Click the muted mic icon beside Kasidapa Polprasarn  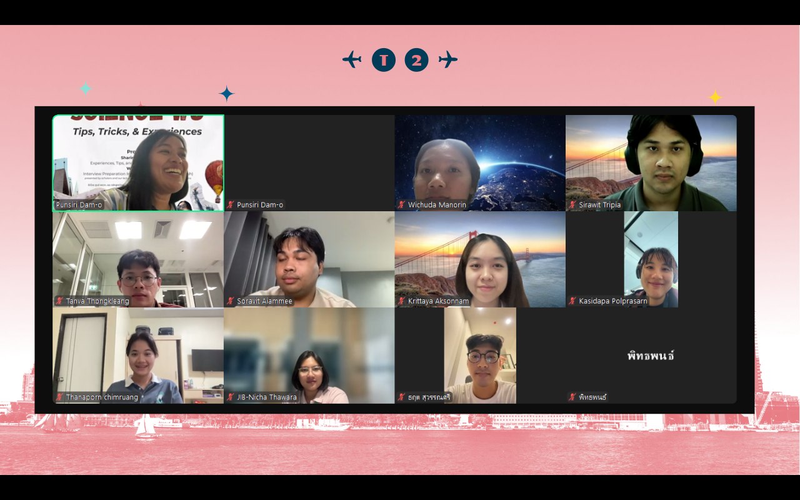[572, 301]
